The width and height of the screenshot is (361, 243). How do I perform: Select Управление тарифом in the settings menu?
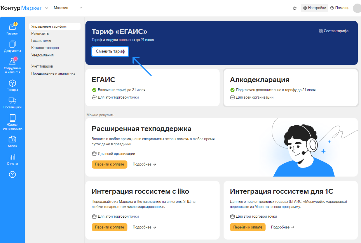click(x=55, y=26)
